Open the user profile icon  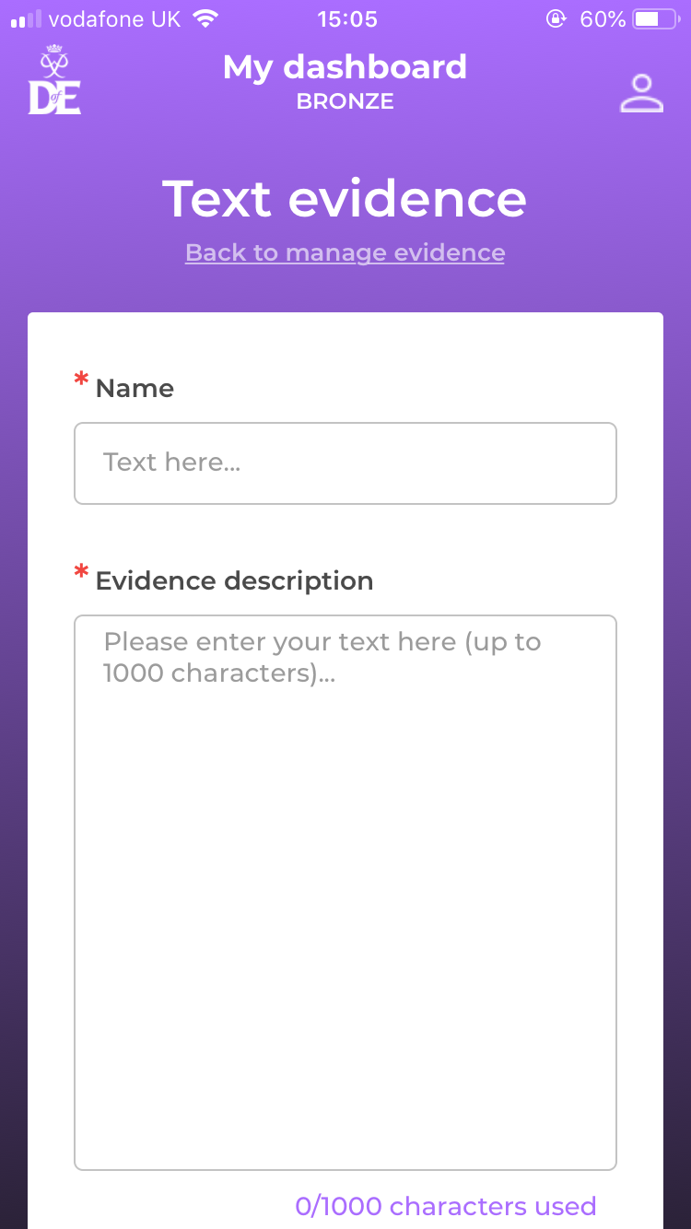point(641,93)
